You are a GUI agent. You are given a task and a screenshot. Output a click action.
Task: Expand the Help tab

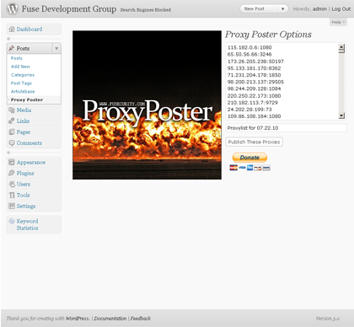(338, 22)
